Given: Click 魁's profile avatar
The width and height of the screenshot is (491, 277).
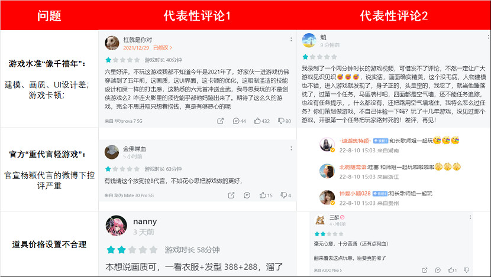Looking at the screenshot, I should tap(309, 40).
